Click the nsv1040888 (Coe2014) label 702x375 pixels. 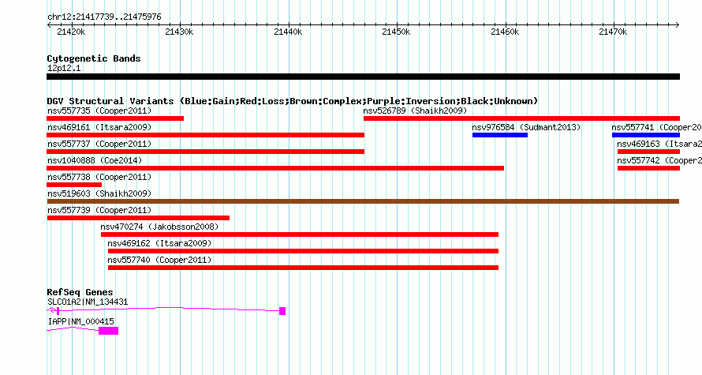95,160
